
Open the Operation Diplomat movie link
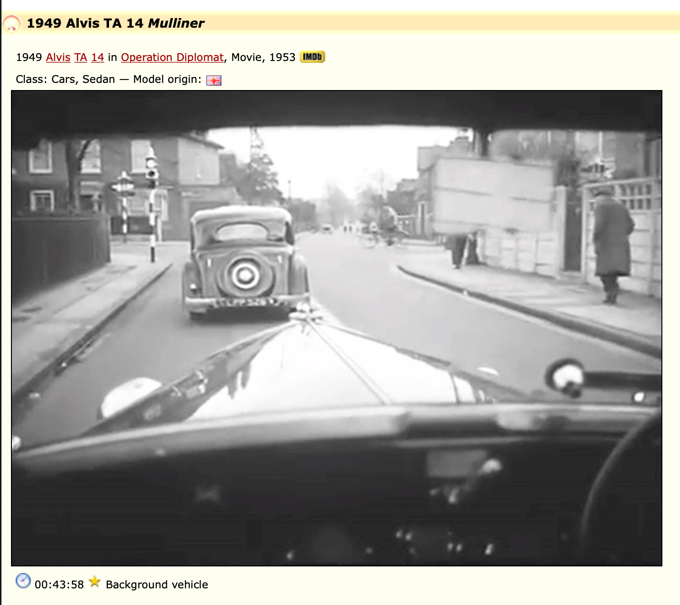pyautogui.click(x=172, y=58)
